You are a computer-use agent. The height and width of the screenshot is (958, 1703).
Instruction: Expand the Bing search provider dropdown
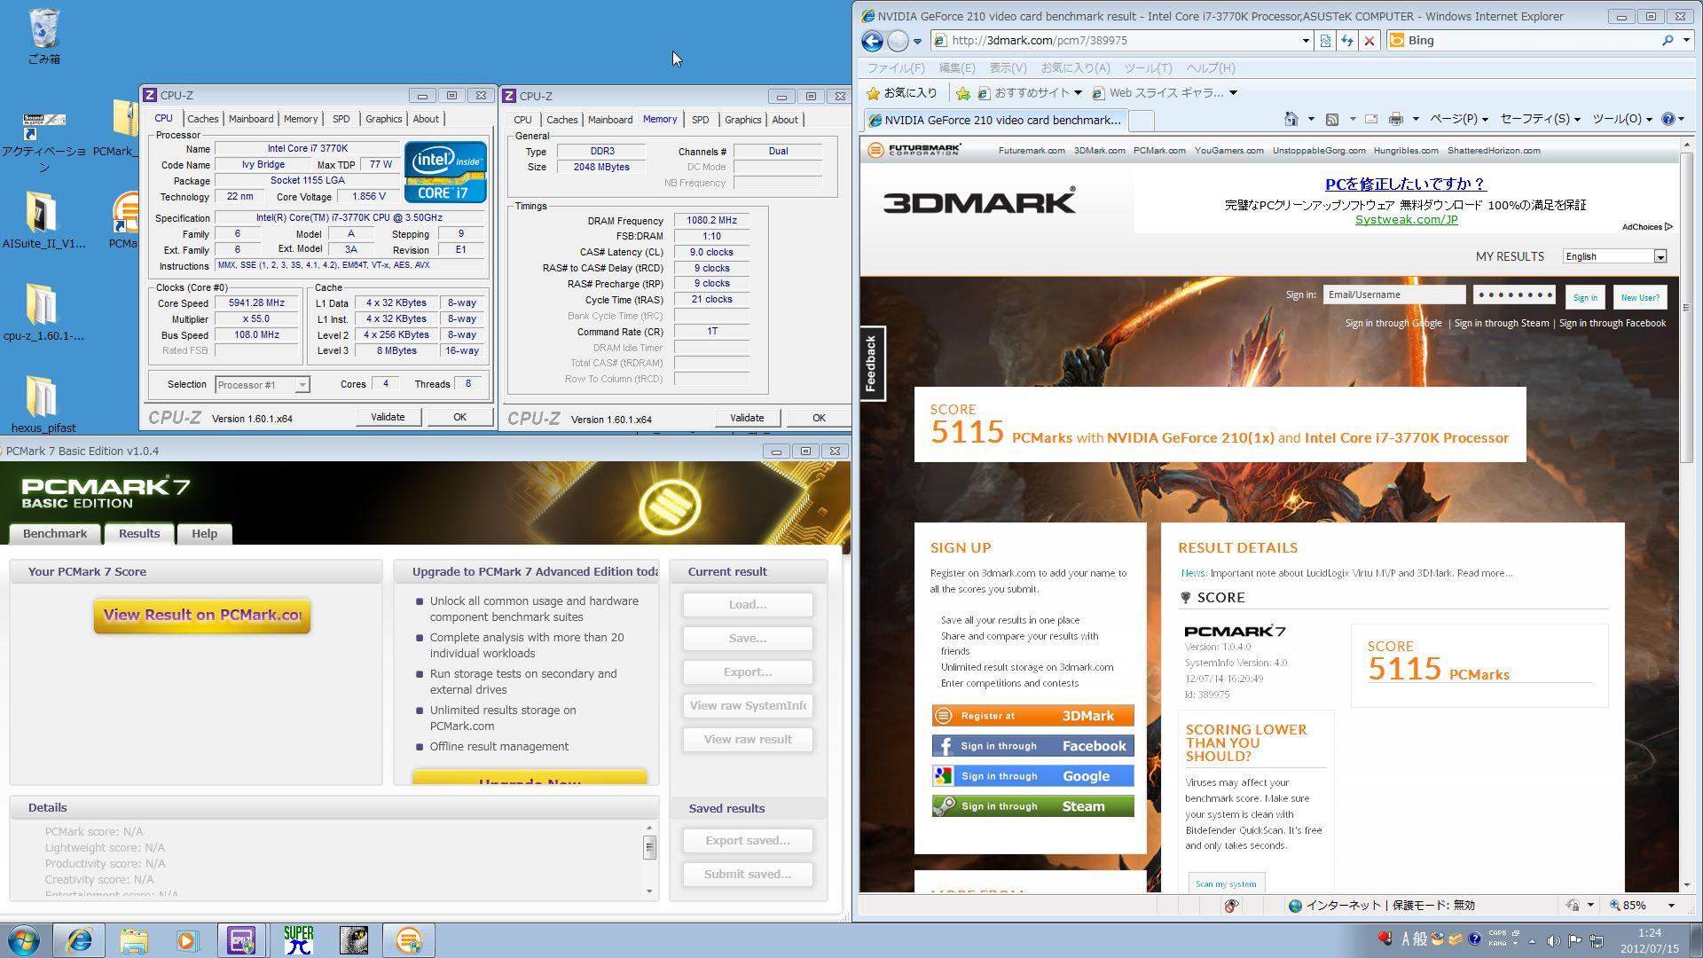point(1686,40)
